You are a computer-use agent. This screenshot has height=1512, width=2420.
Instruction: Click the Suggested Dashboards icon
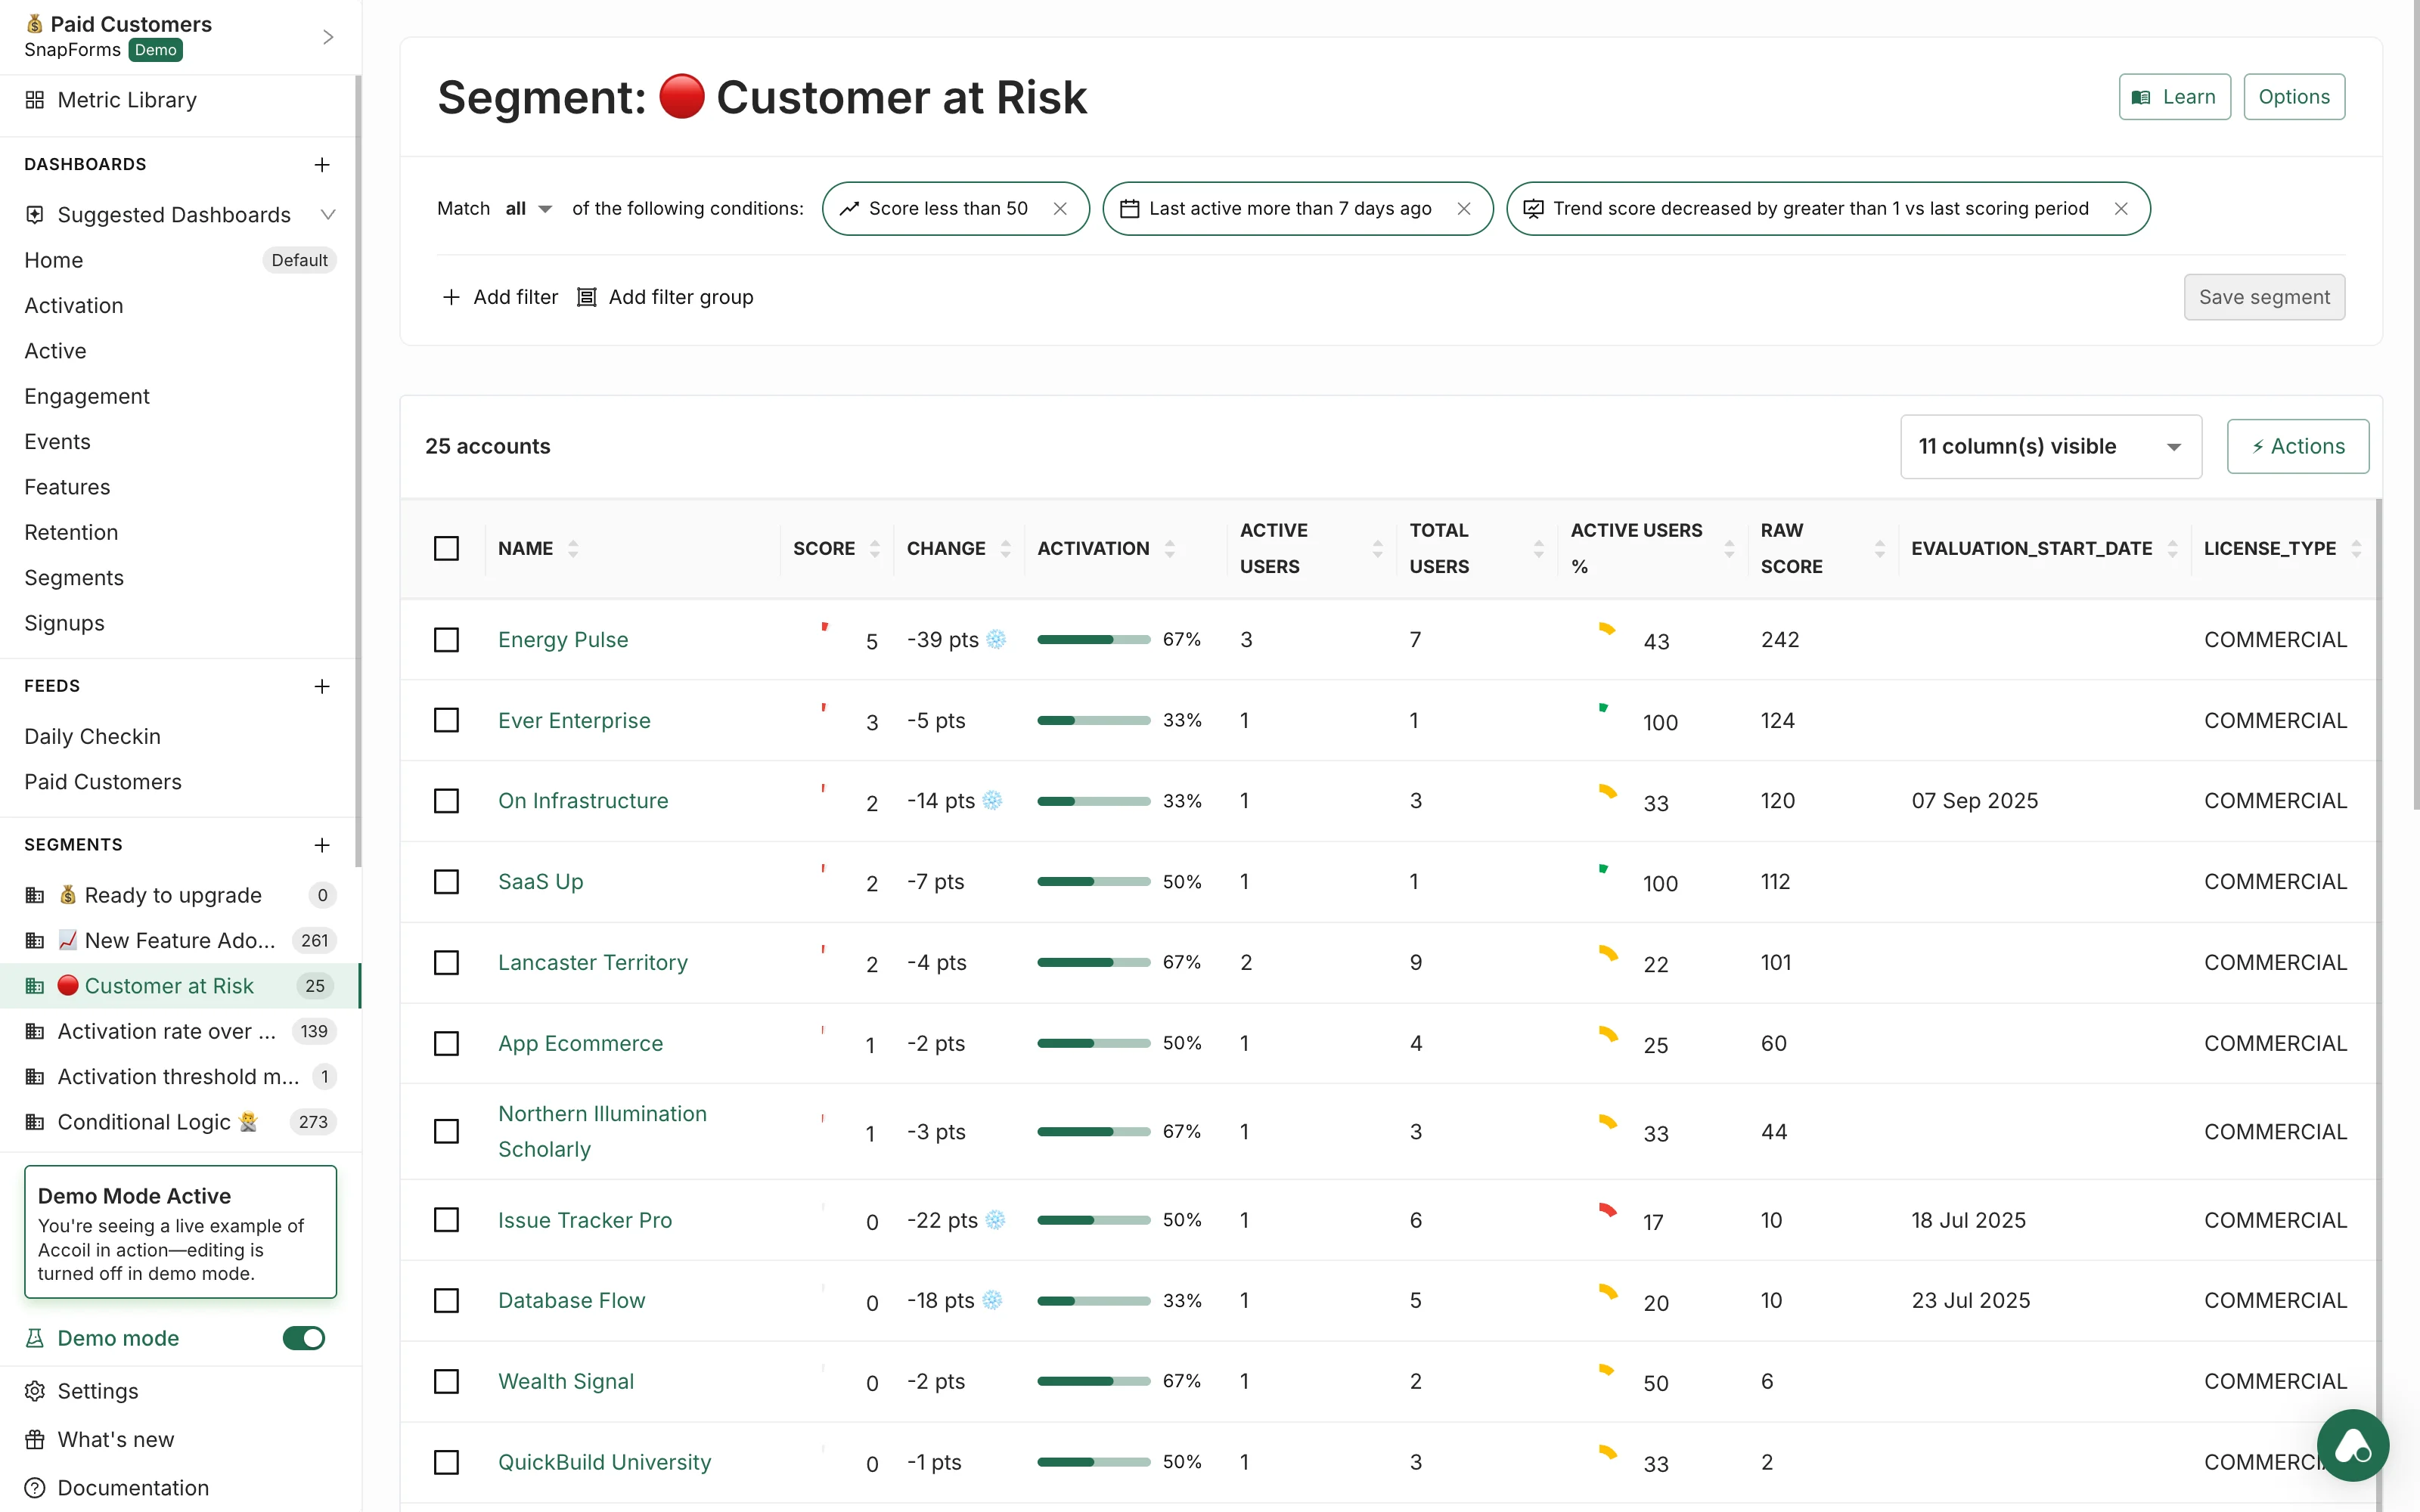coord(35,214)
